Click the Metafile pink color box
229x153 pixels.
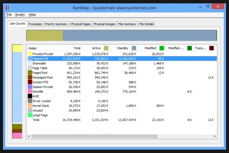pyautogui.click(x=30, y=92)
